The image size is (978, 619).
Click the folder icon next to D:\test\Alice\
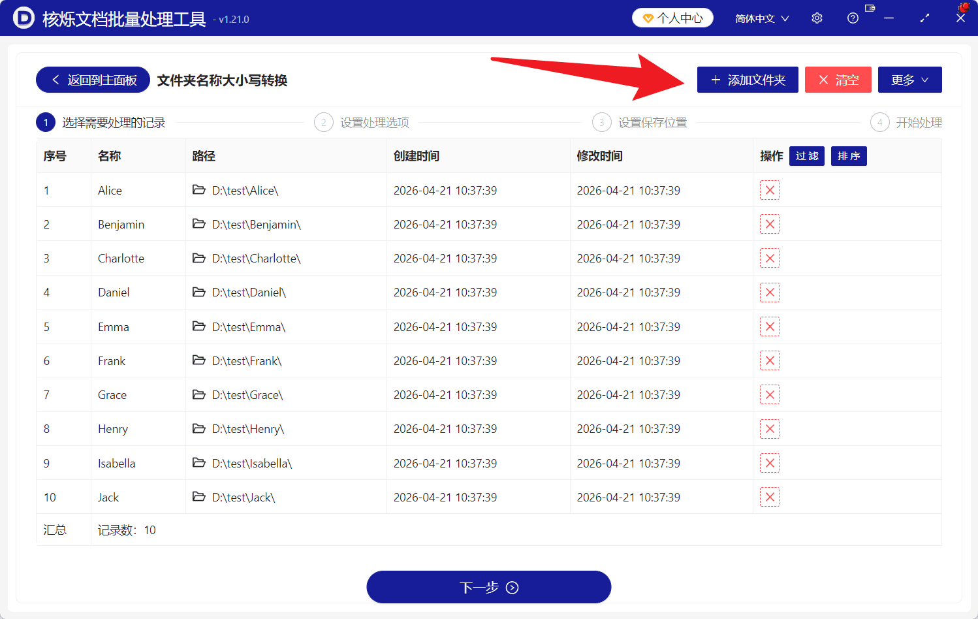point(199,190)
